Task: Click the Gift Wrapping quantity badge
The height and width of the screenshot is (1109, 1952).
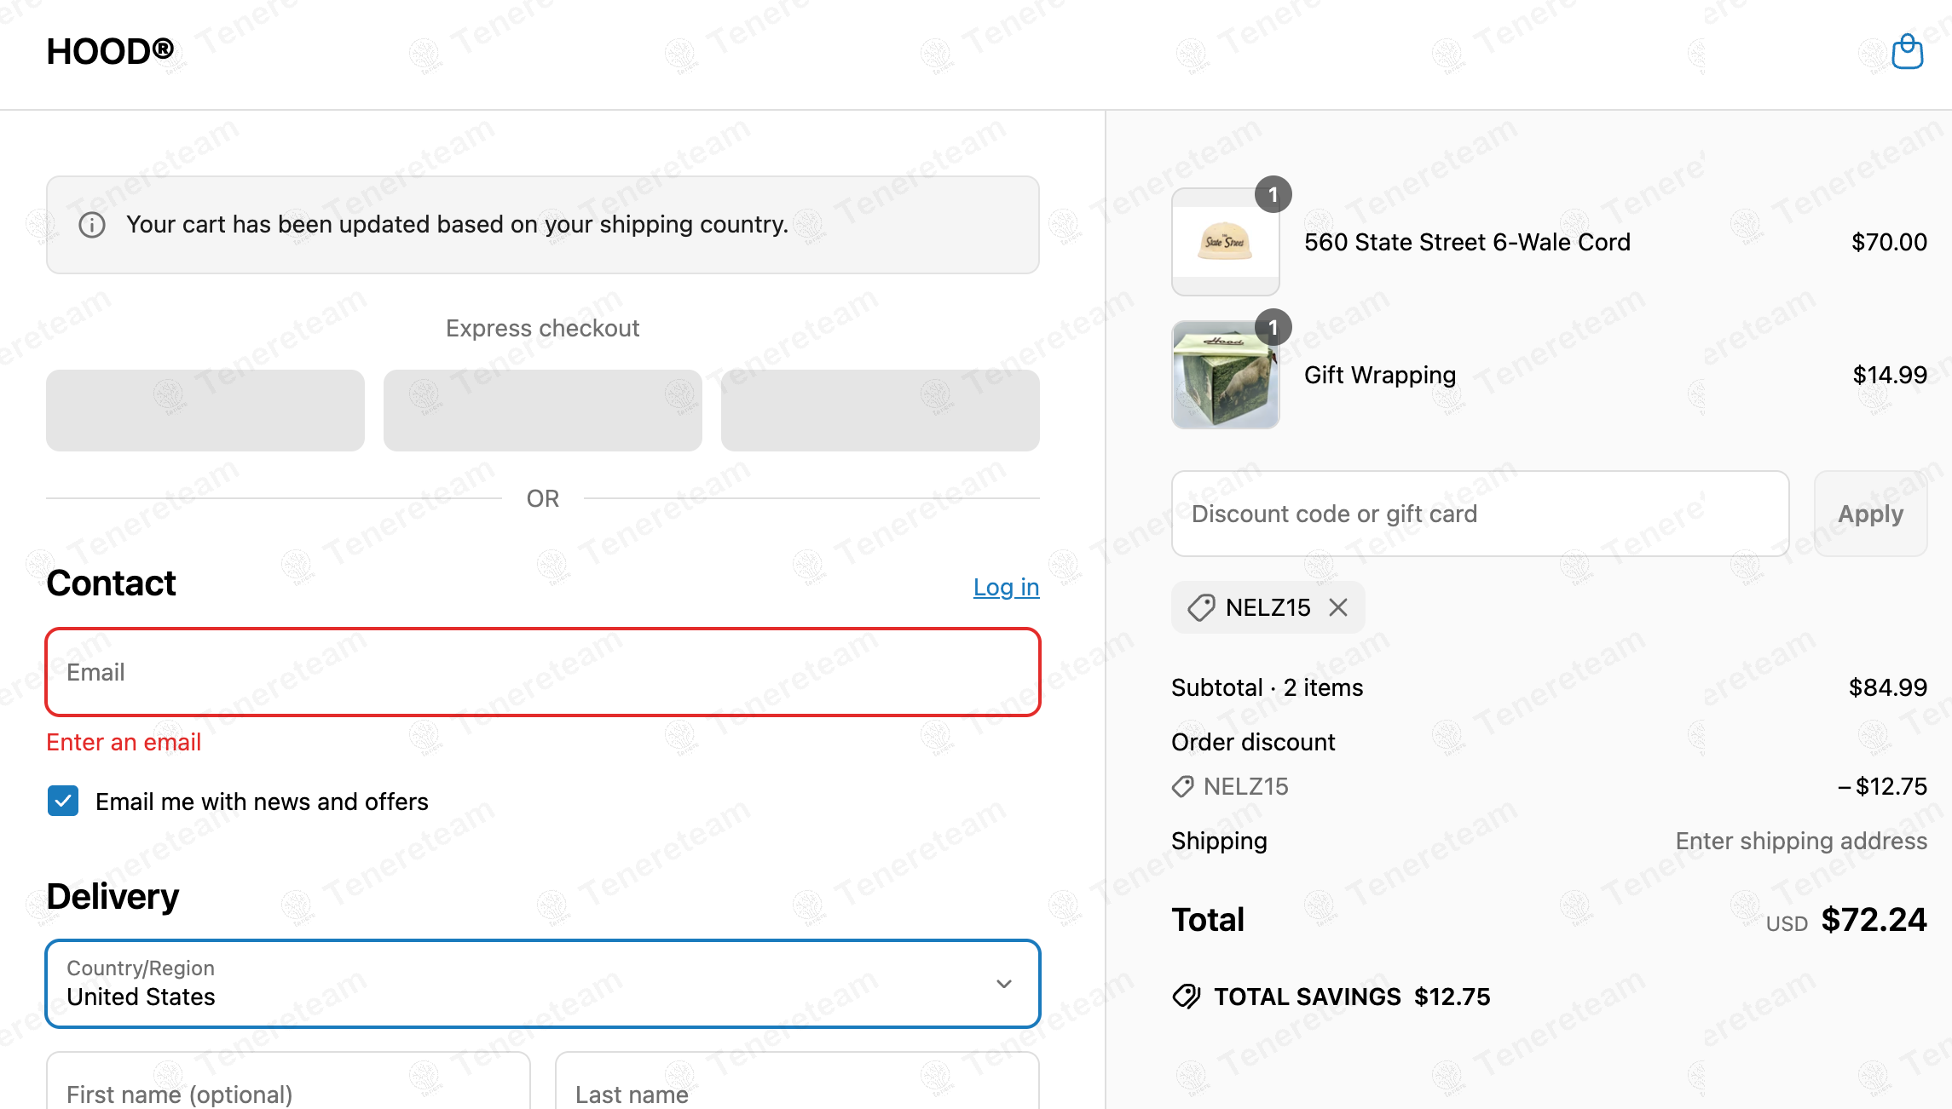Action: coord(1273,328)
